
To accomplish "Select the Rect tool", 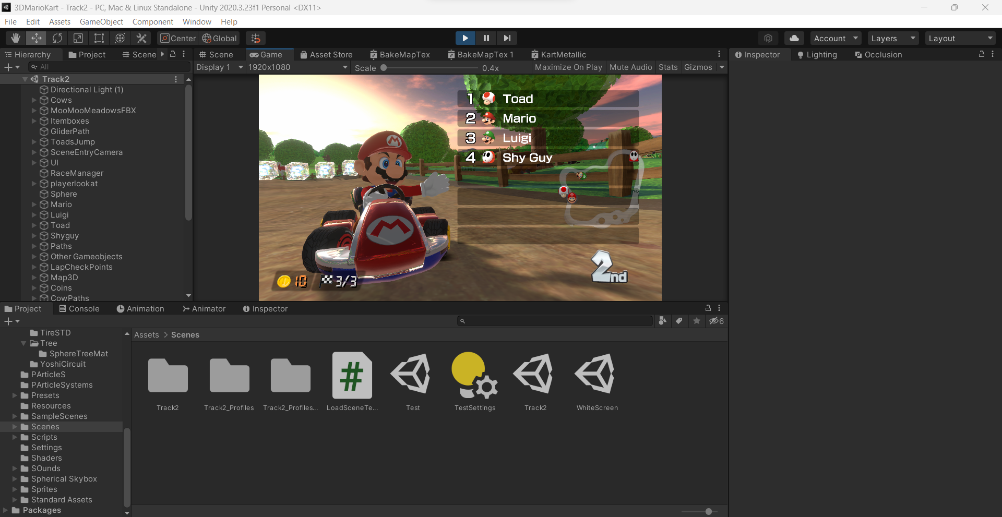I will [99, 38].
